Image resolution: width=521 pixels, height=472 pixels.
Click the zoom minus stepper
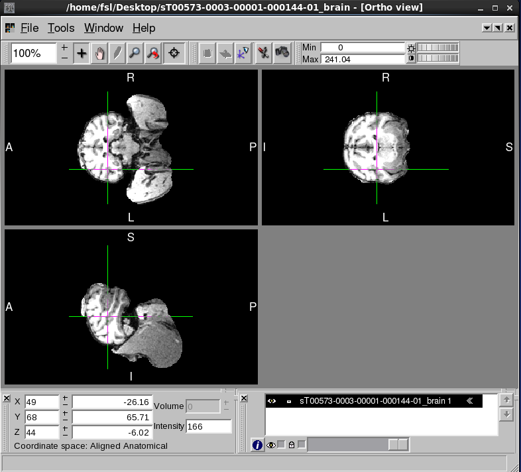[x=64, y=58]
